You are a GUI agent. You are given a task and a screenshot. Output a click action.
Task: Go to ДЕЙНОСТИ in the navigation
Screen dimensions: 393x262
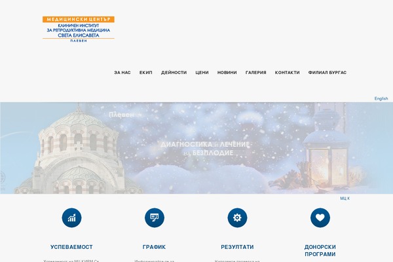pyautogui.click(x=174, y=73)
